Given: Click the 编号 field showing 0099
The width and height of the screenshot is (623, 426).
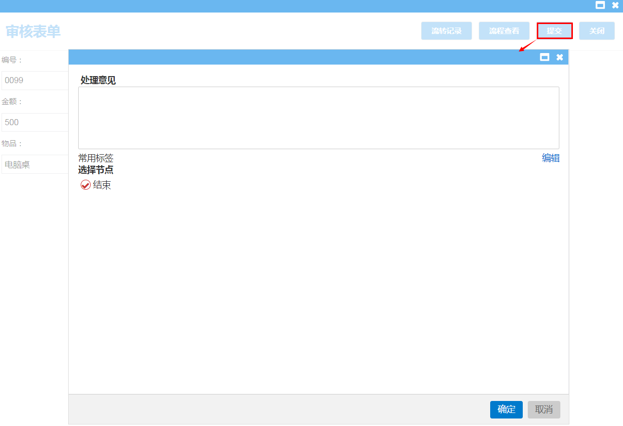Looking at the screenshot, I should tap(35, 80).
